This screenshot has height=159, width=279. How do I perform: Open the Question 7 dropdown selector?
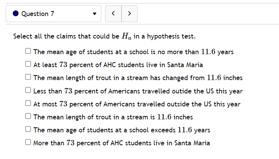[54, 14]
